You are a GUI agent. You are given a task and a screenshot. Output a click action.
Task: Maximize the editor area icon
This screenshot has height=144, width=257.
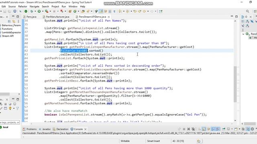point(237,16)
